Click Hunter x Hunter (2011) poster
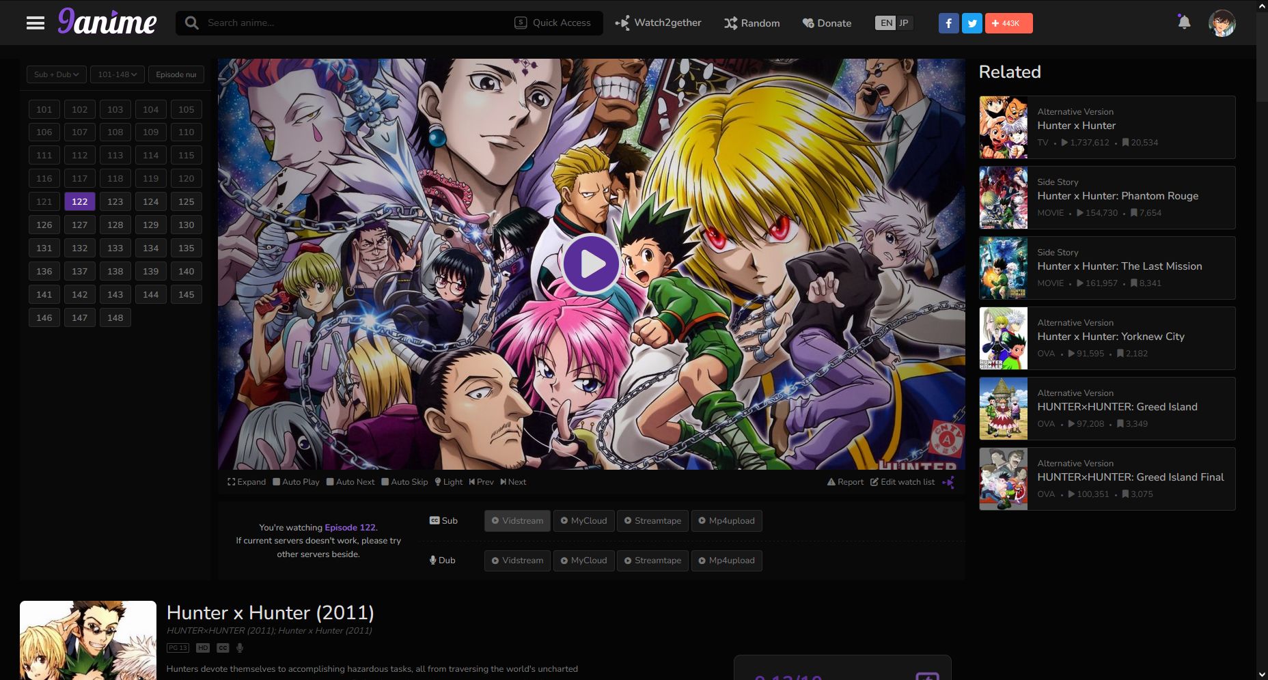 [88, 640]
